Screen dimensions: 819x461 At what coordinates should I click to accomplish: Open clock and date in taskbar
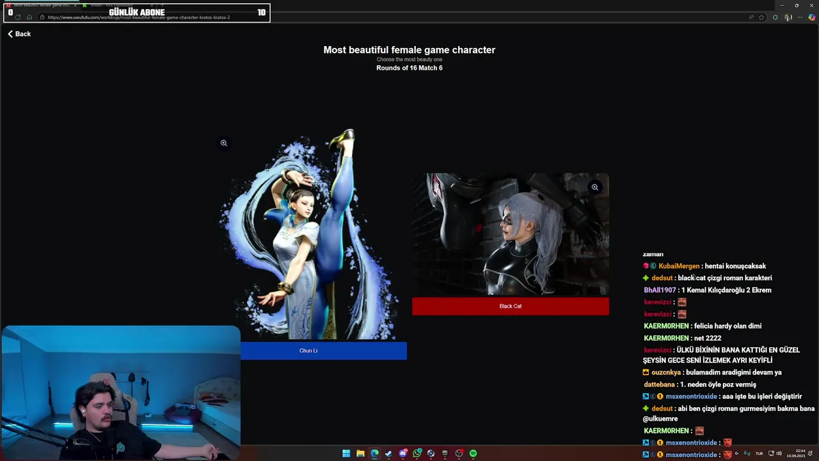(x=796, y=453)
